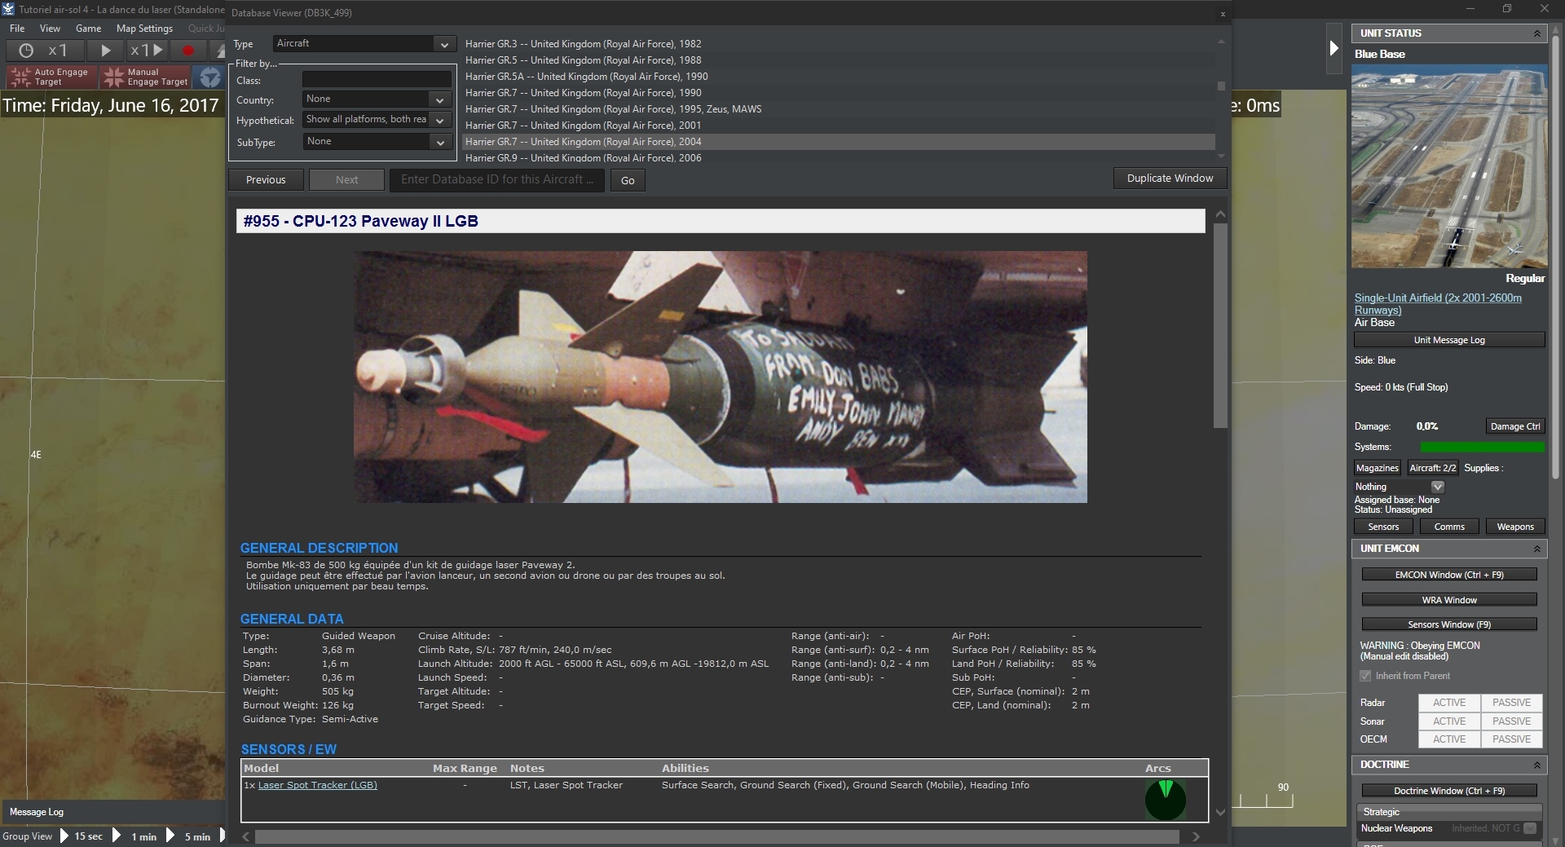Expand the right side panel arrow
The image size is (1565, 847).
(1334, 47)
